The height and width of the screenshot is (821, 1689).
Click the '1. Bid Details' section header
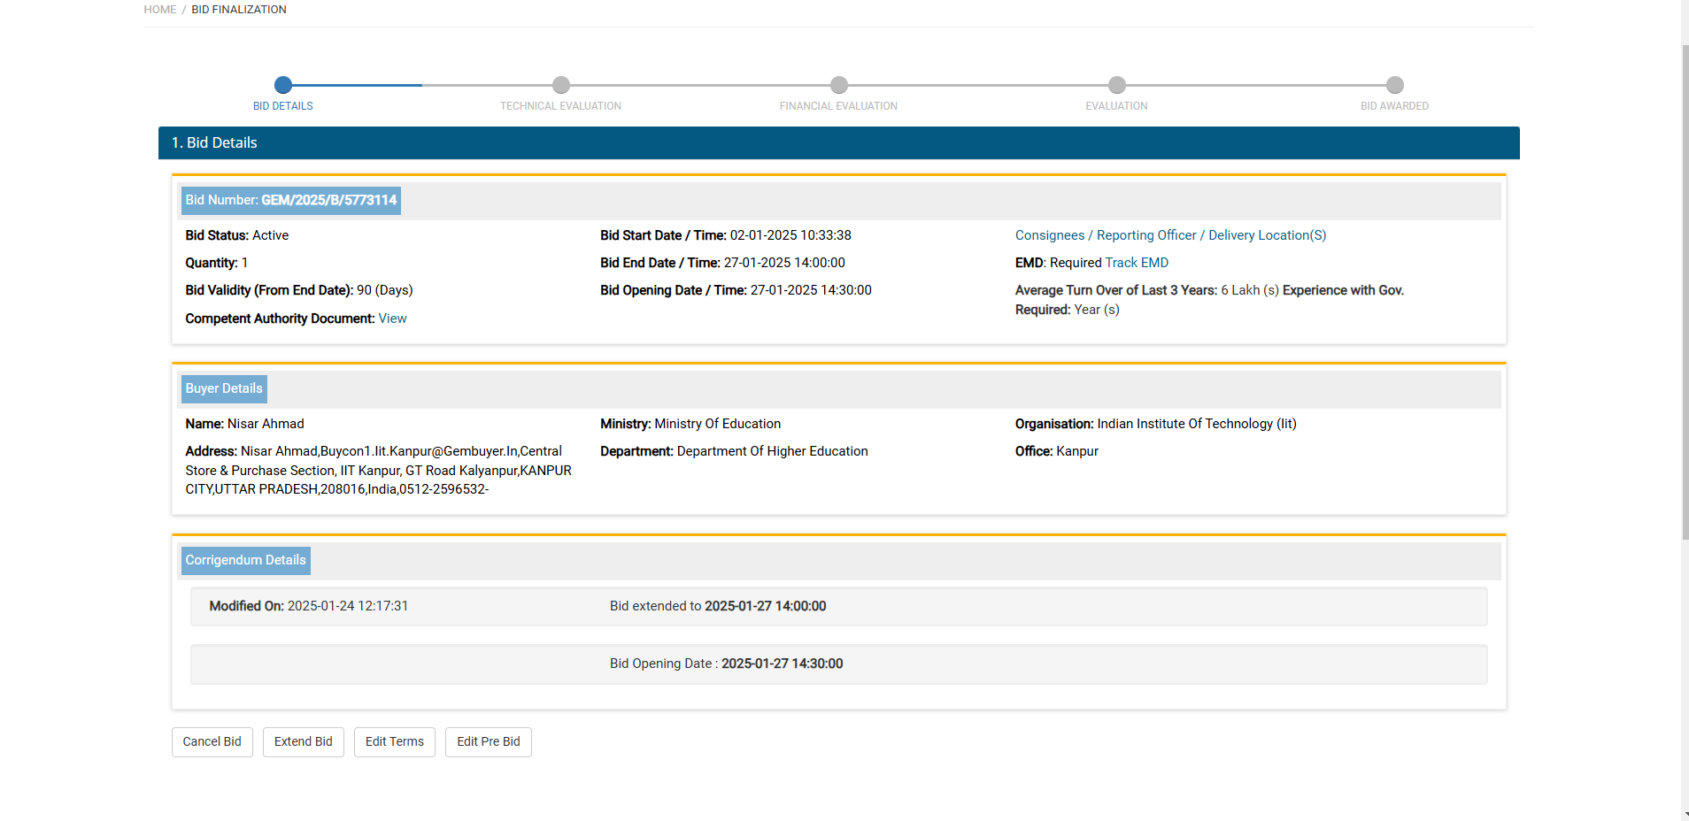pos(839,143)
